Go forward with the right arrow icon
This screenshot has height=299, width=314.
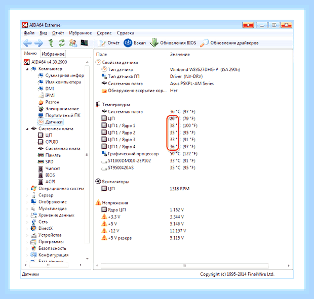38,43
